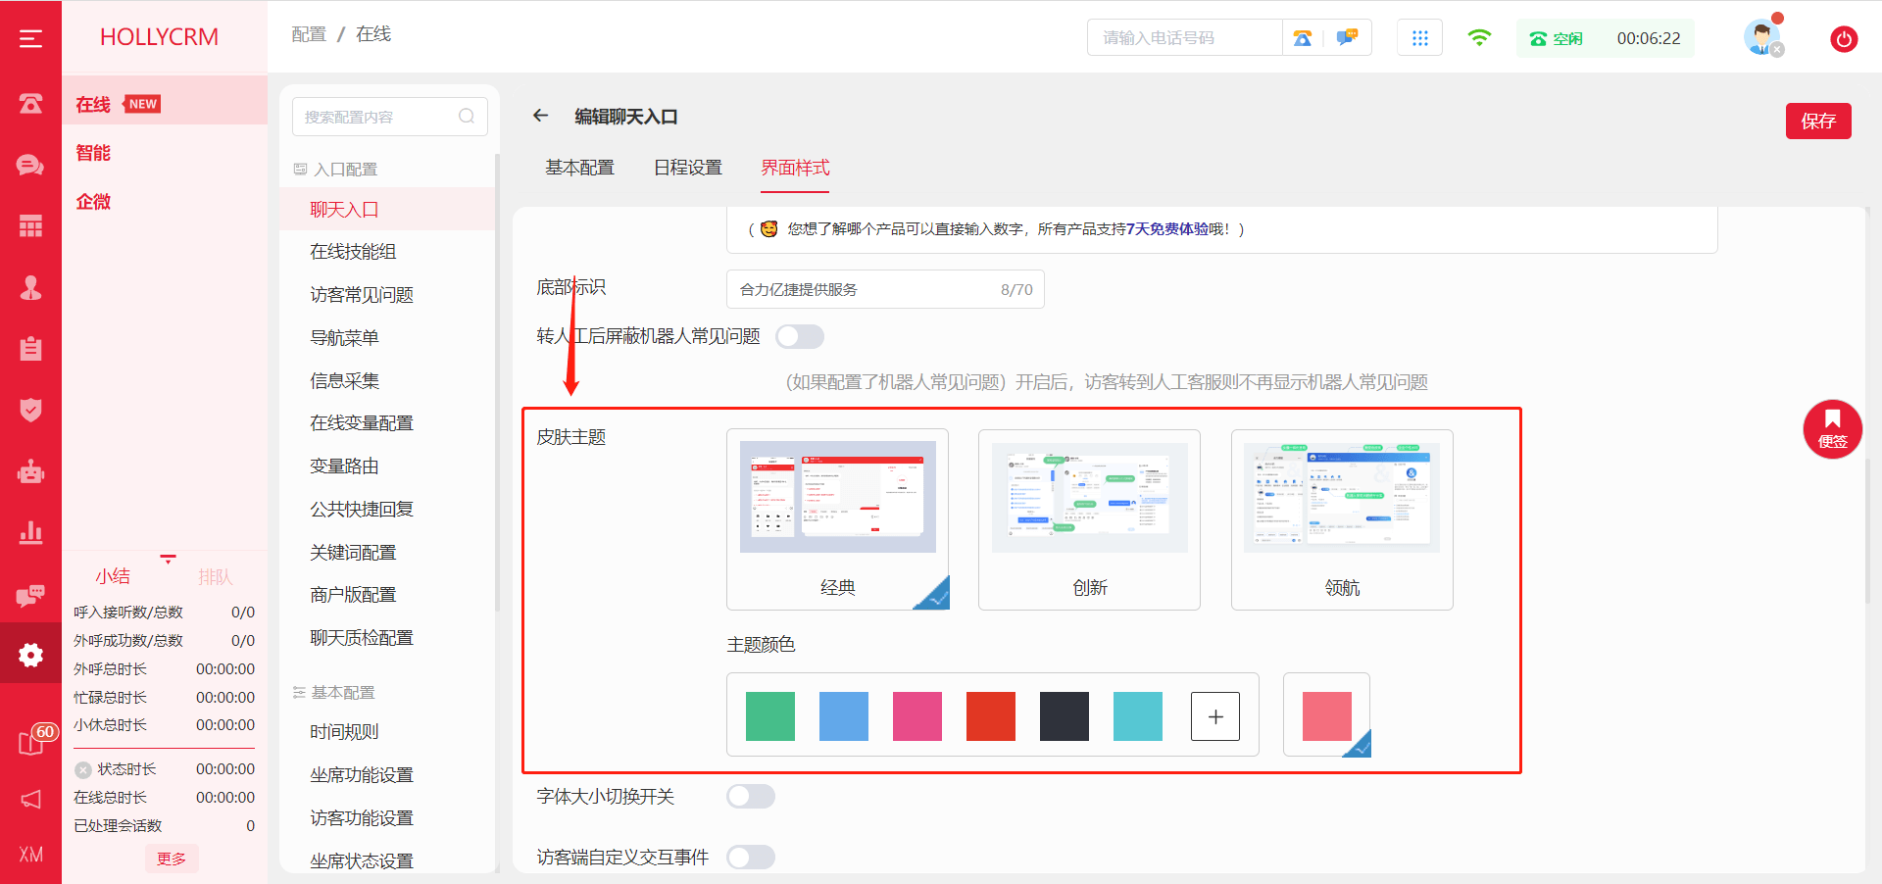Open the 便签 sticky note floating button

tap(1832, 429)
